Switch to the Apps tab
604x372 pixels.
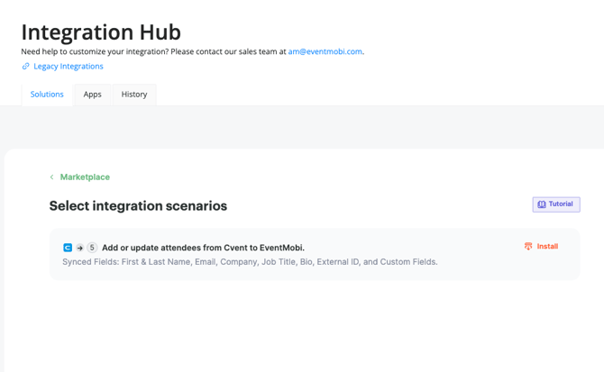(x=92, y=95)
